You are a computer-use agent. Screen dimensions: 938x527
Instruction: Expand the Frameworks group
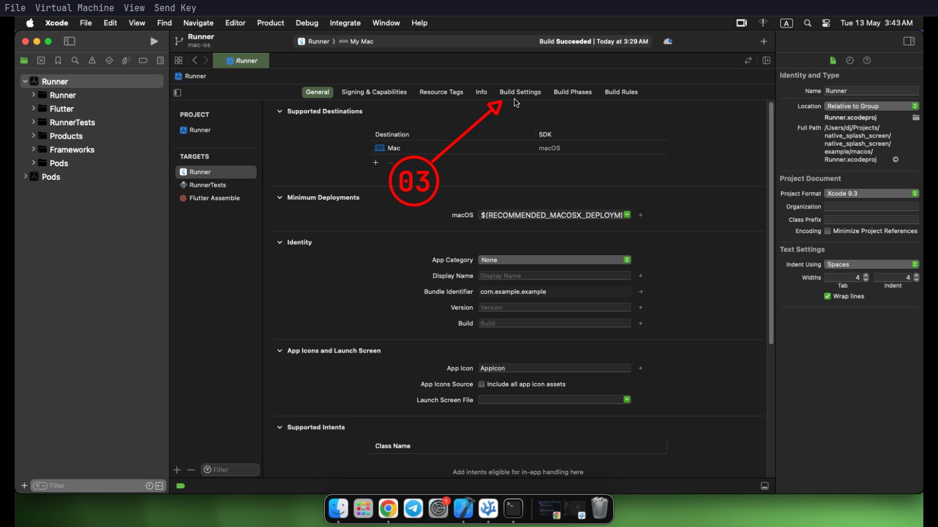tap(33, 149)
